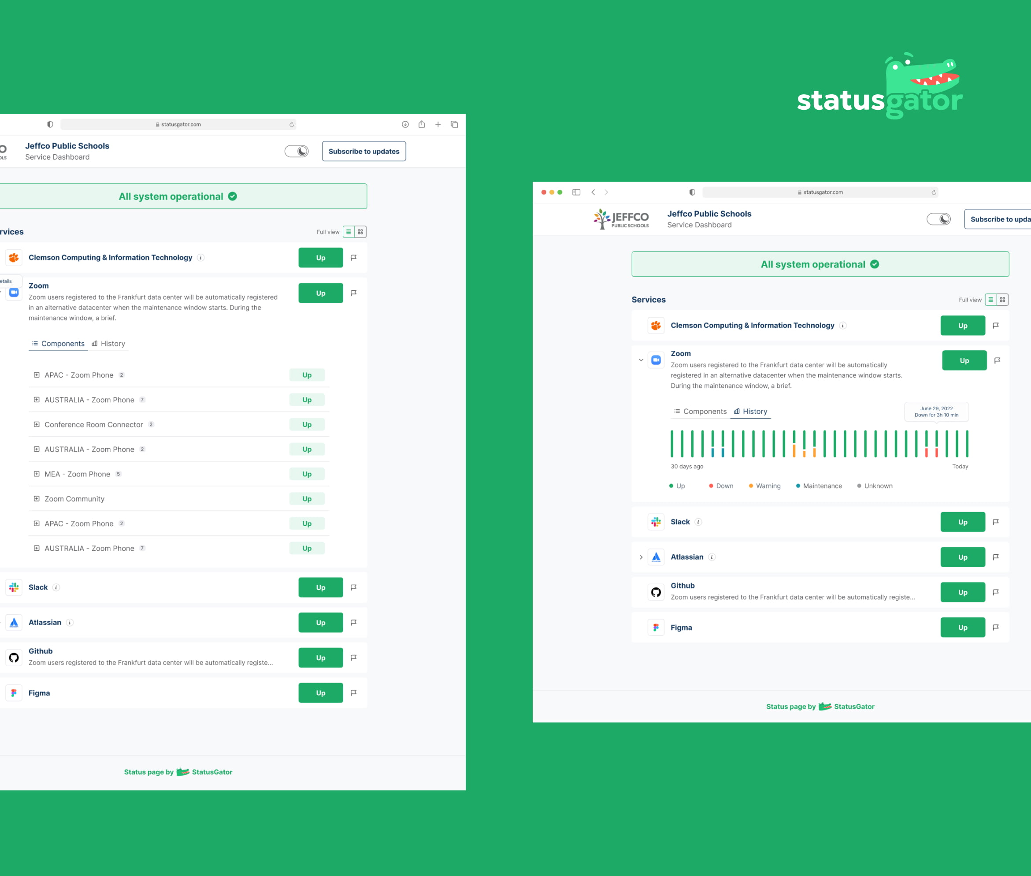Open History tab in left window

[x=108, y=344]
